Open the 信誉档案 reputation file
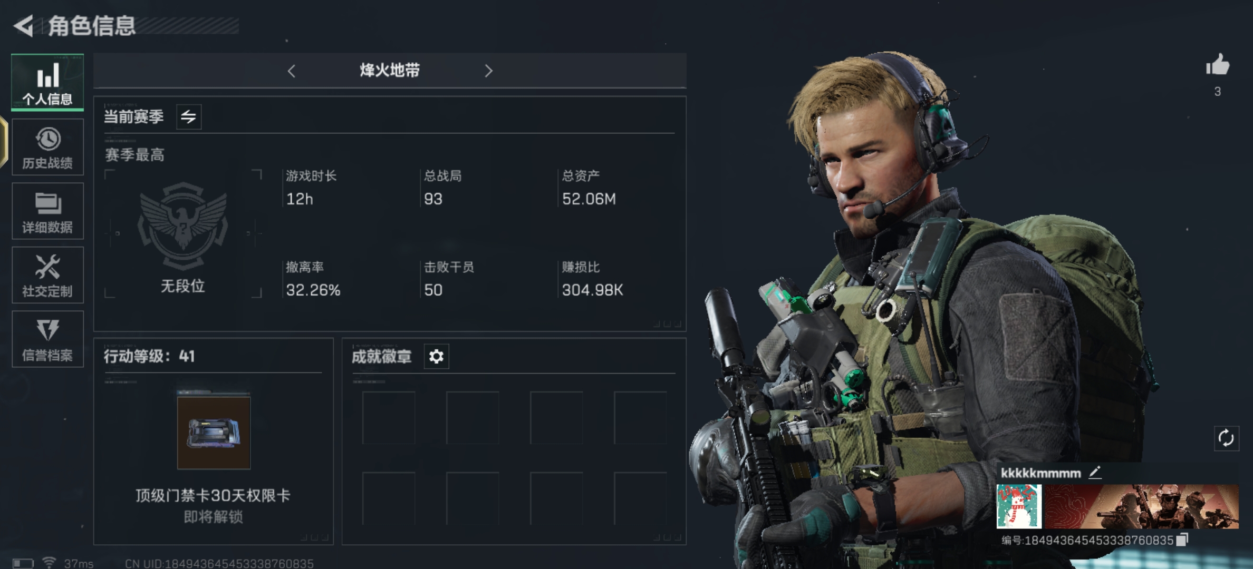The height and width of the screenshot is (569, 1253). coord(47,339)
